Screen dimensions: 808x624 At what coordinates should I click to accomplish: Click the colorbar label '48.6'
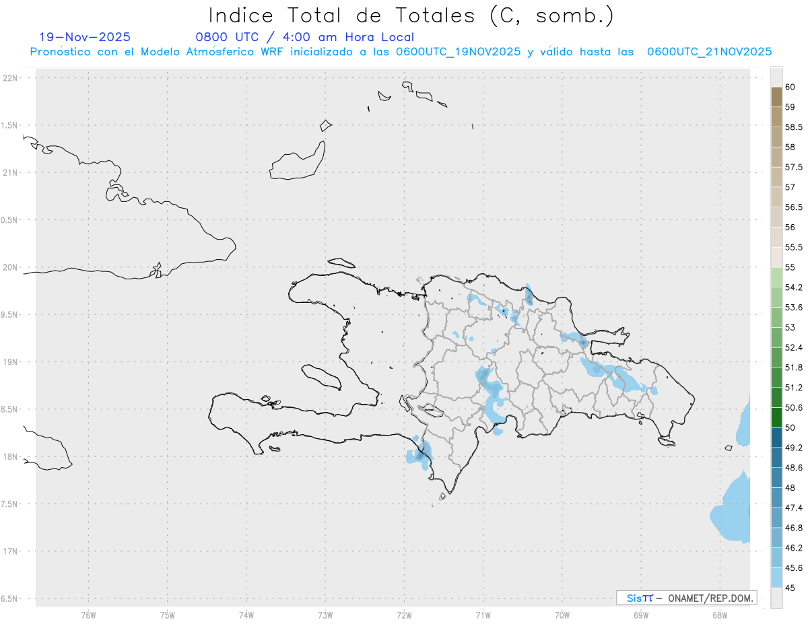(794, 467)
